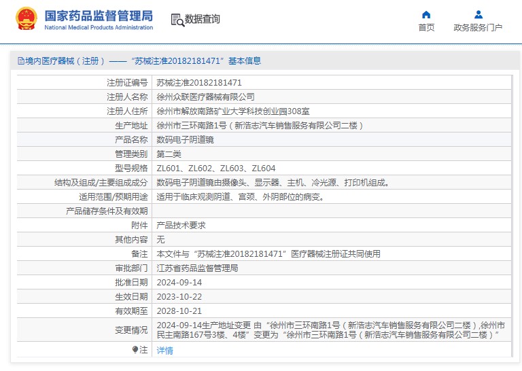The height and width of the screenshot is (371, 522).
Task: Click 备注 label
Action: click(x=139, y=254)
